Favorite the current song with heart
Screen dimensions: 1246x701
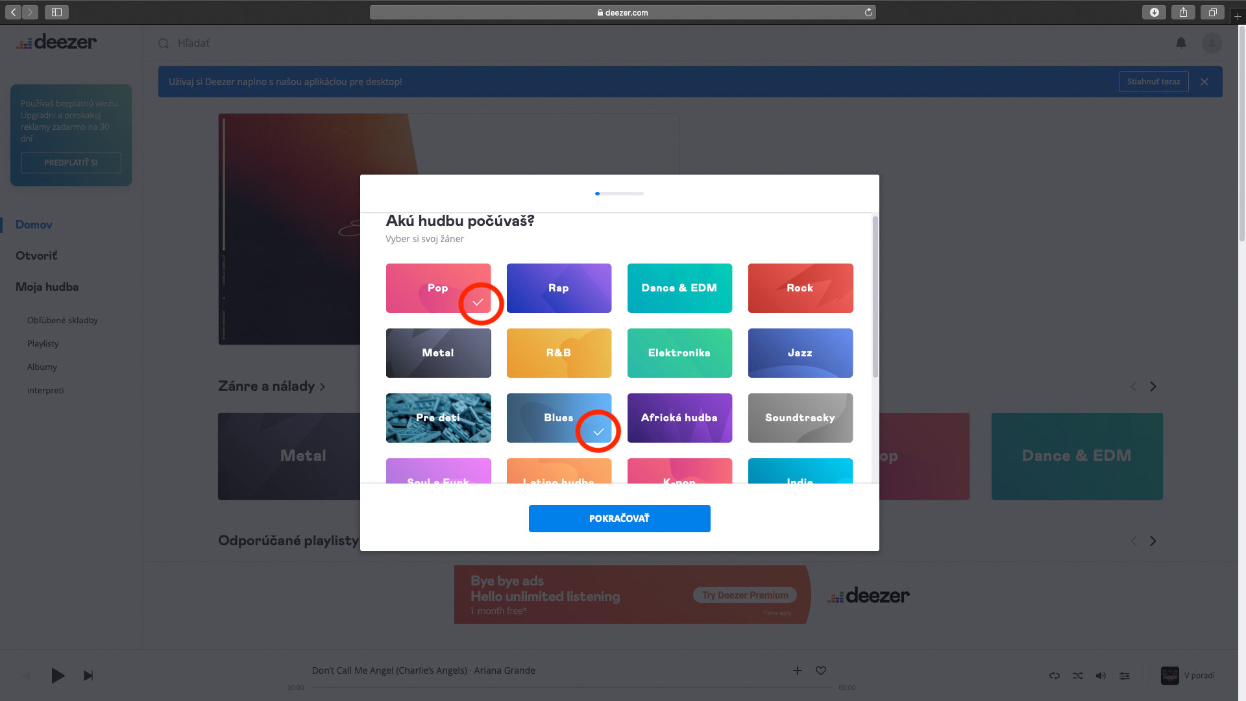pos(821,670)
